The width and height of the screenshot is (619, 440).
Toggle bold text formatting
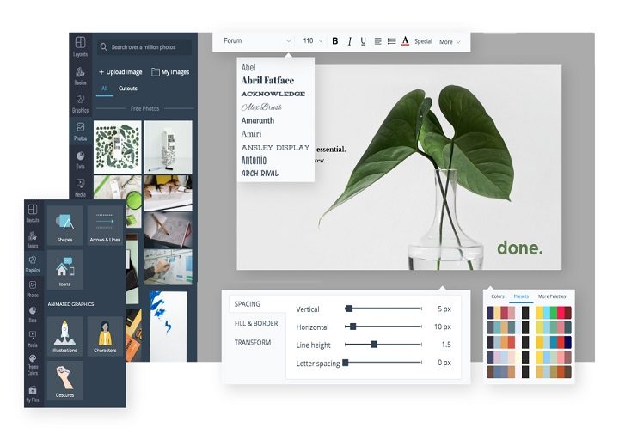point(335,41)
